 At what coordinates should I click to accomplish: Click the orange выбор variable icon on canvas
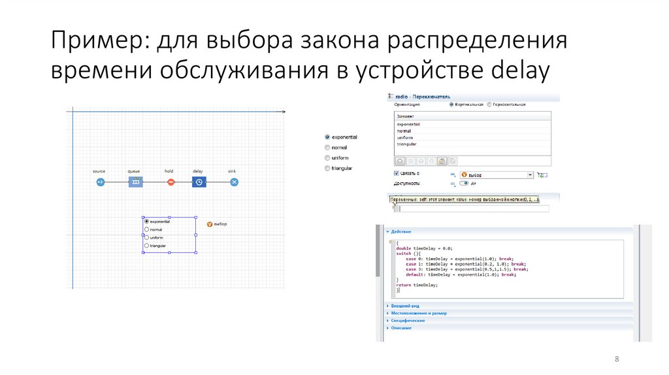click(x=210, y=224)
